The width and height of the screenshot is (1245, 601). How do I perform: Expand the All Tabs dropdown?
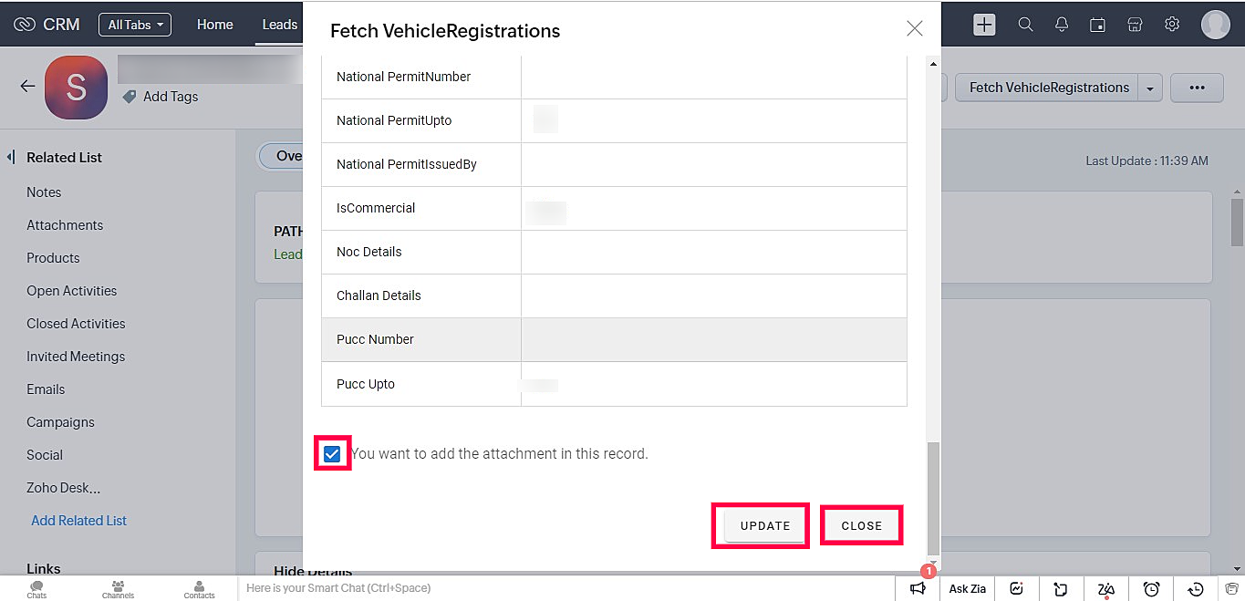pos(135,25)
